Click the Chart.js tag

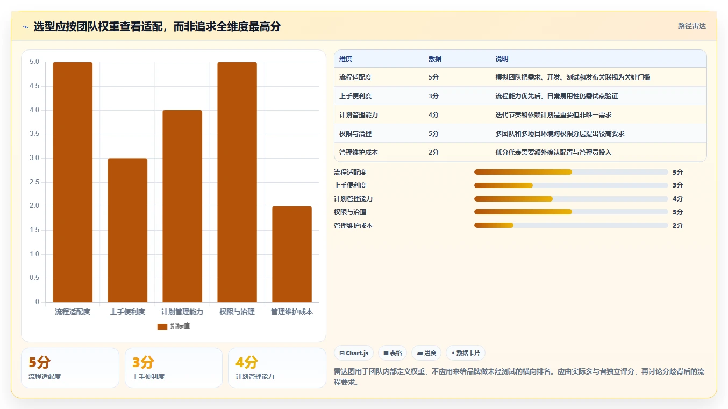click(354, 353)
